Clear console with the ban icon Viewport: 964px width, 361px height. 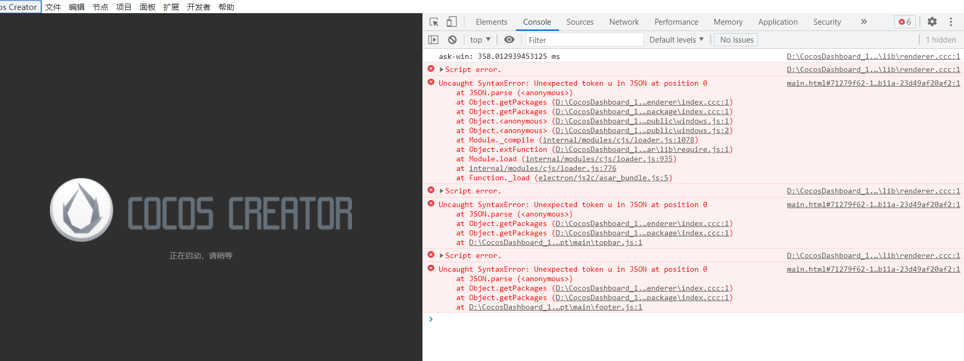(x=452, y=39)
